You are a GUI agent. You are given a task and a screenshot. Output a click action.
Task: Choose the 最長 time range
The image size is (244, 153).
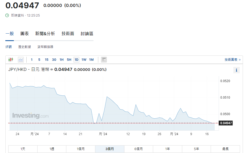pyautogui.click(x=225, y=149)
